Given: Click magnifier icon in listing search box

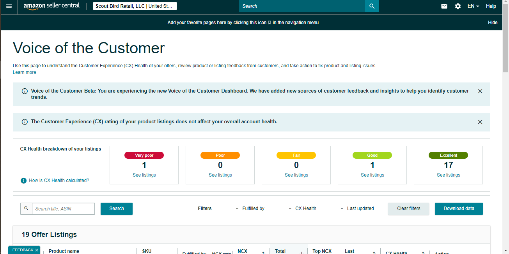Looking at the screenshot, I should 26,208.
